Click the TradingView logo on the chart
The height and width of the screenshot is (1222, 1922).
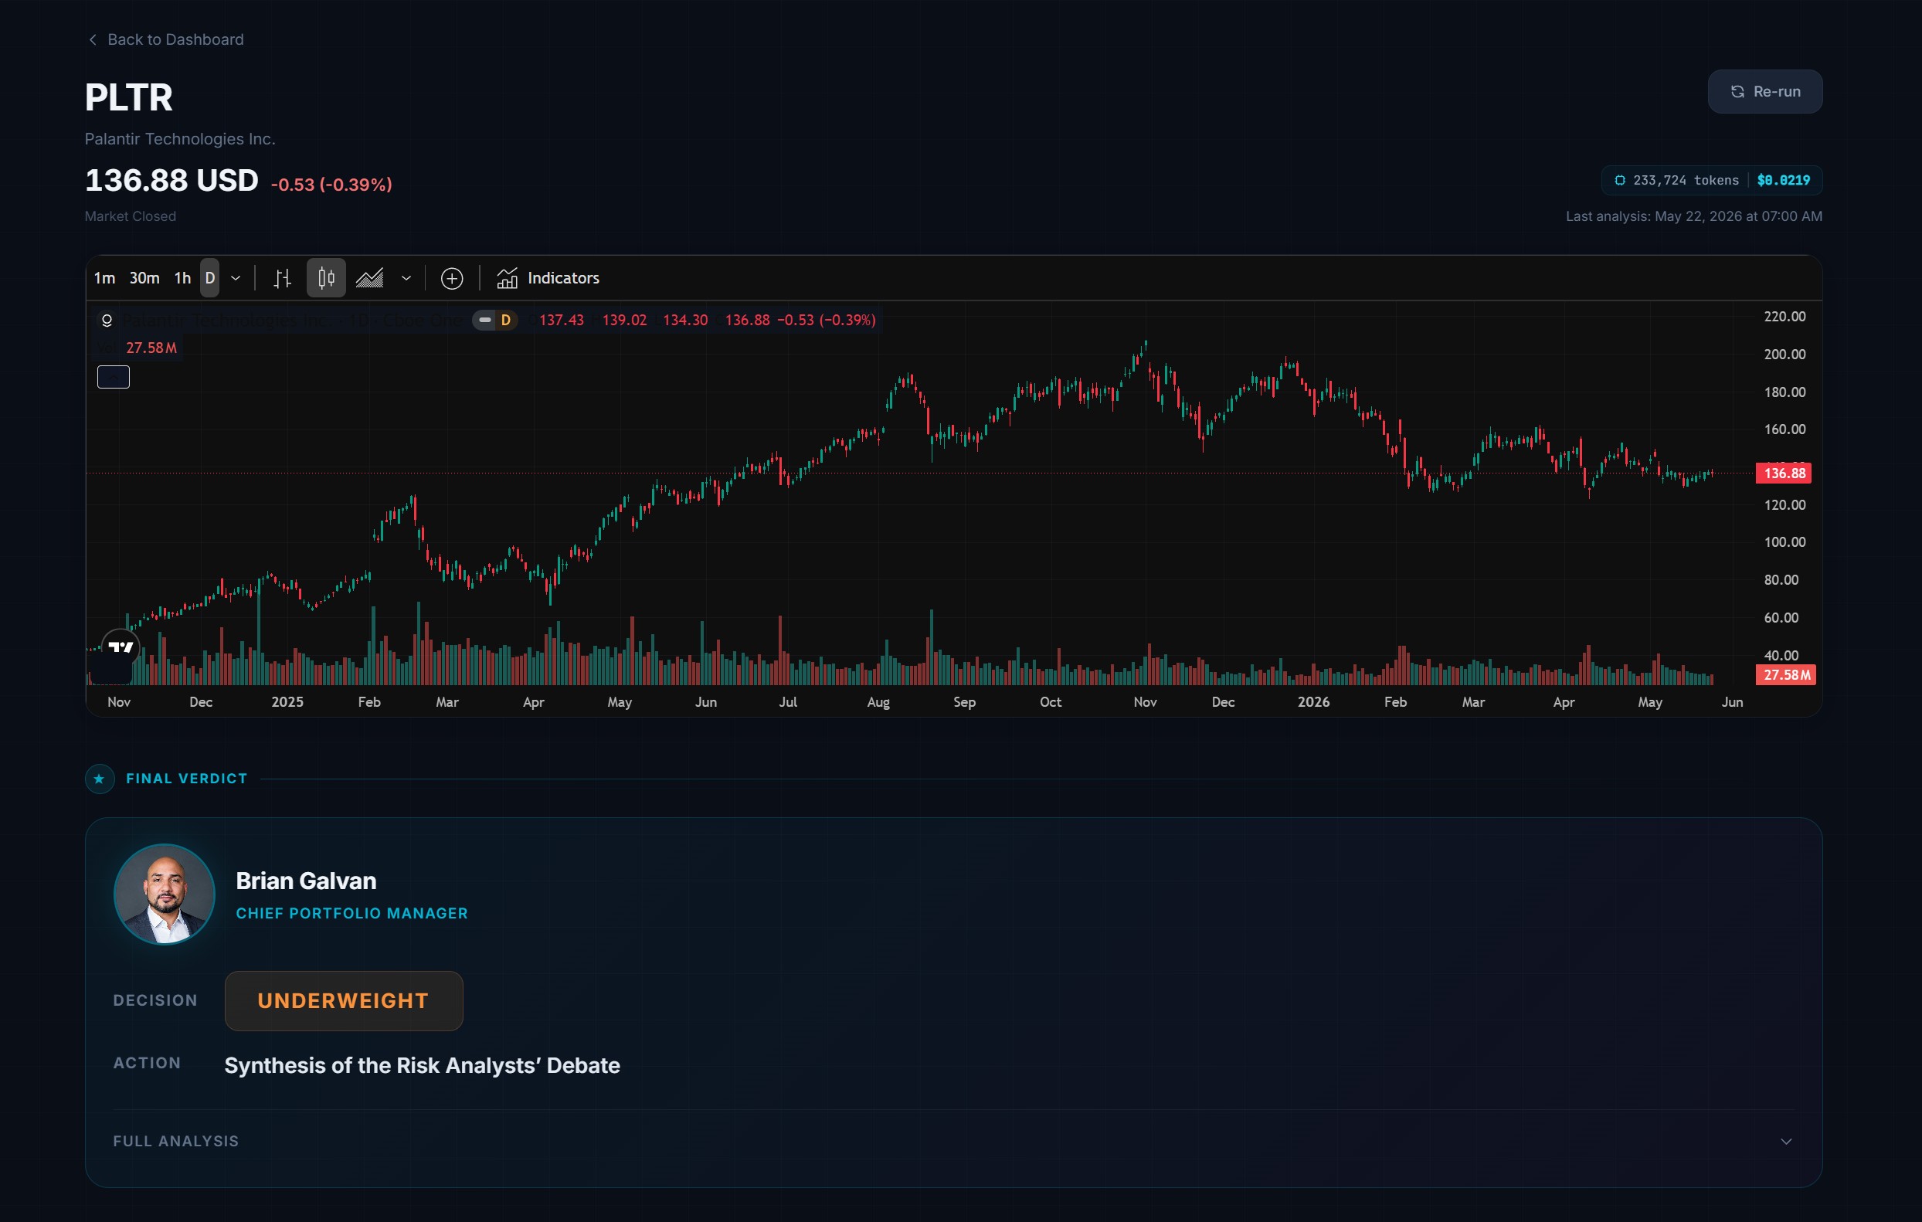[121, 647]
